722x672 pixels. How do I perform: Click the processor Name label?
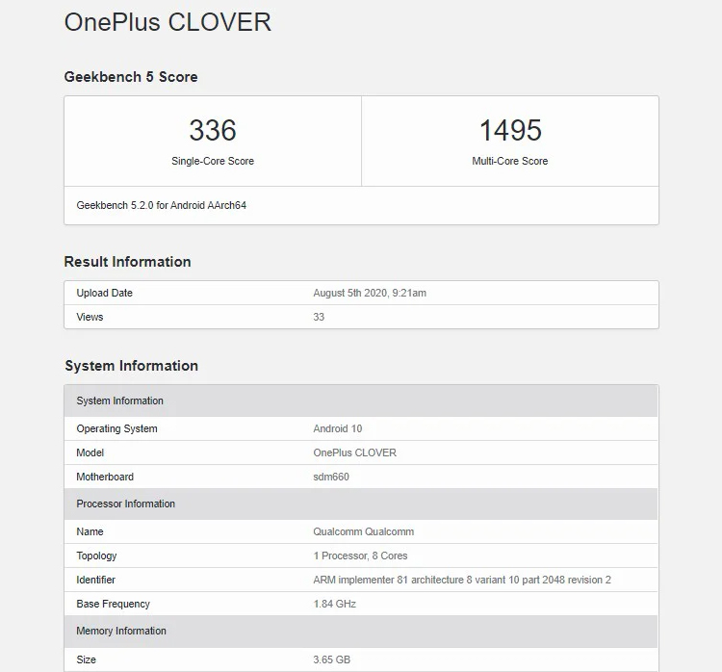90,531
